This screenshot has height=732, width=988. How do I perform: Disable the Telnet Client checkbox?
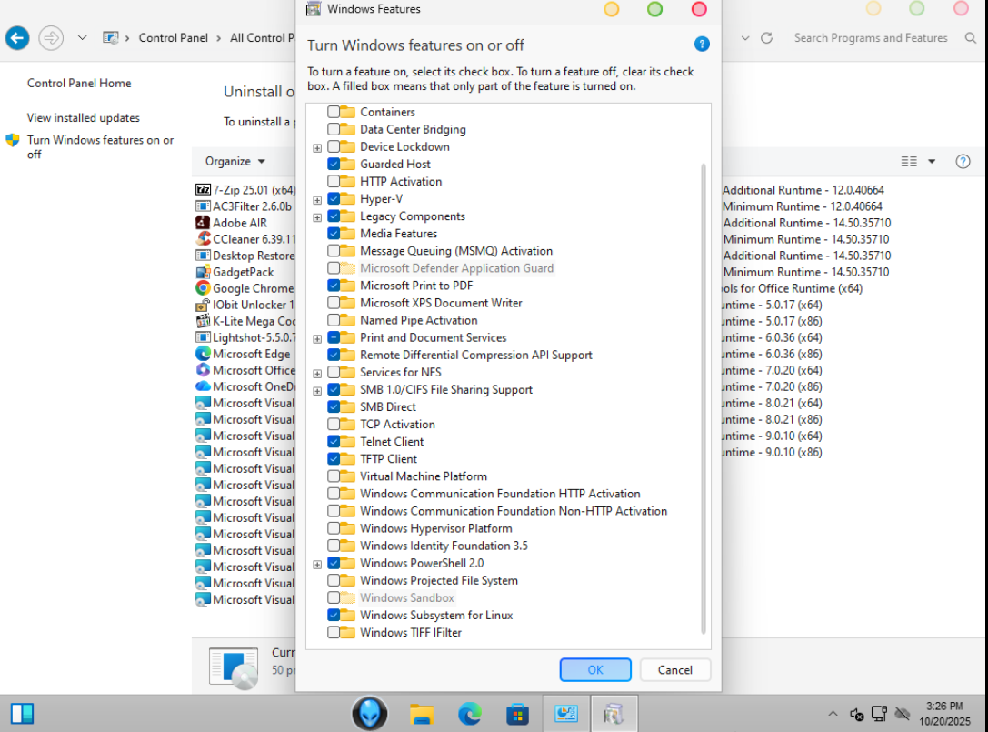click(334, 441)
